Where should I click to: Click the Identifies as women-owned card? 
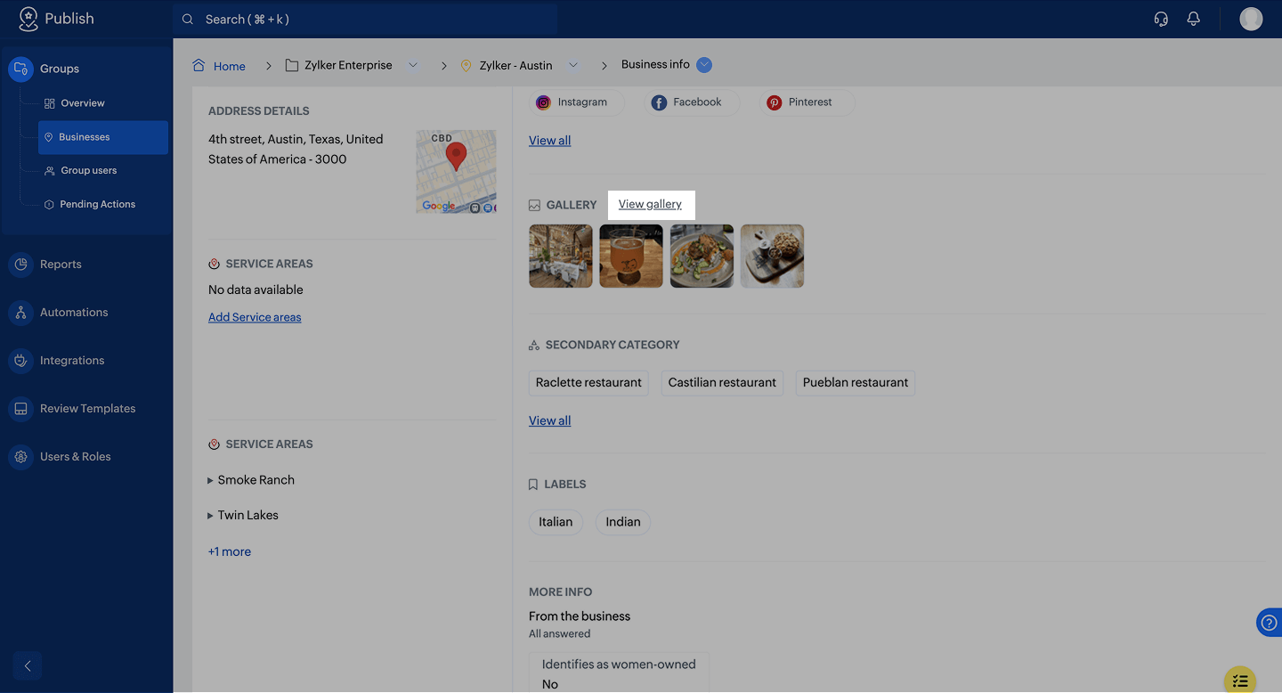tap(619, 673)
